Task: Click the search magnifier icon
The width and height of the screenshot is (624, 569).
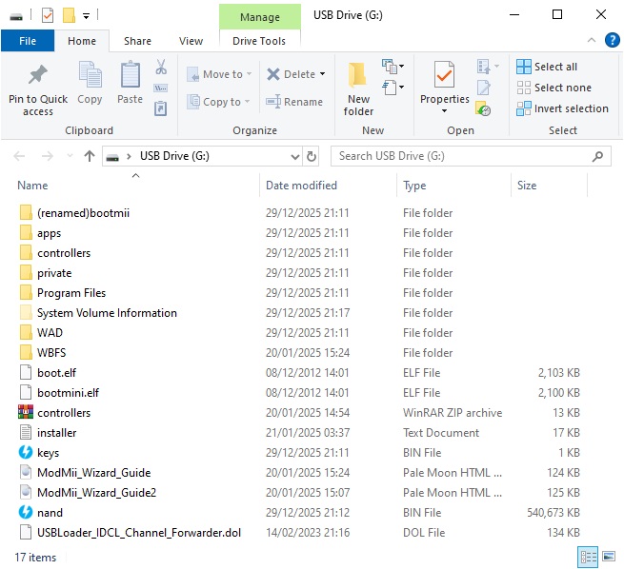Action: (597, 156)
